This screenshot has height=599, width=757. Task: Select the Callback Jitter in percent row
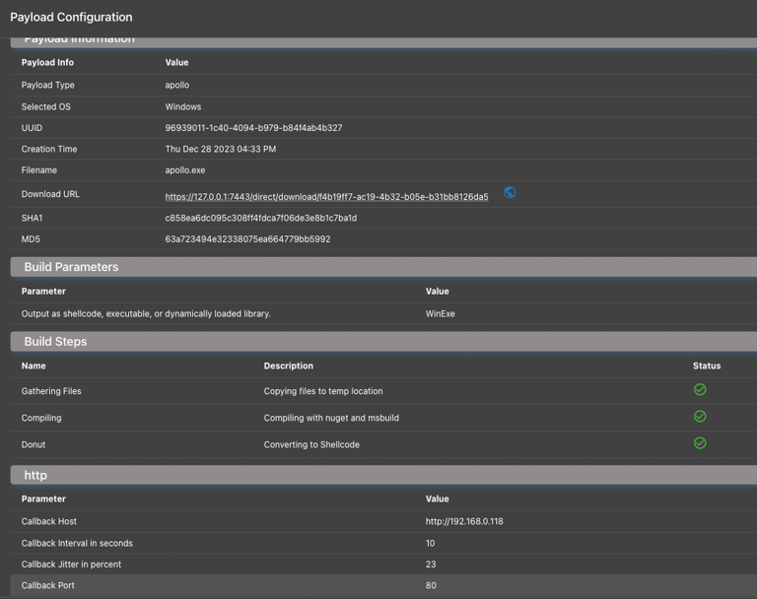point(383,565)
